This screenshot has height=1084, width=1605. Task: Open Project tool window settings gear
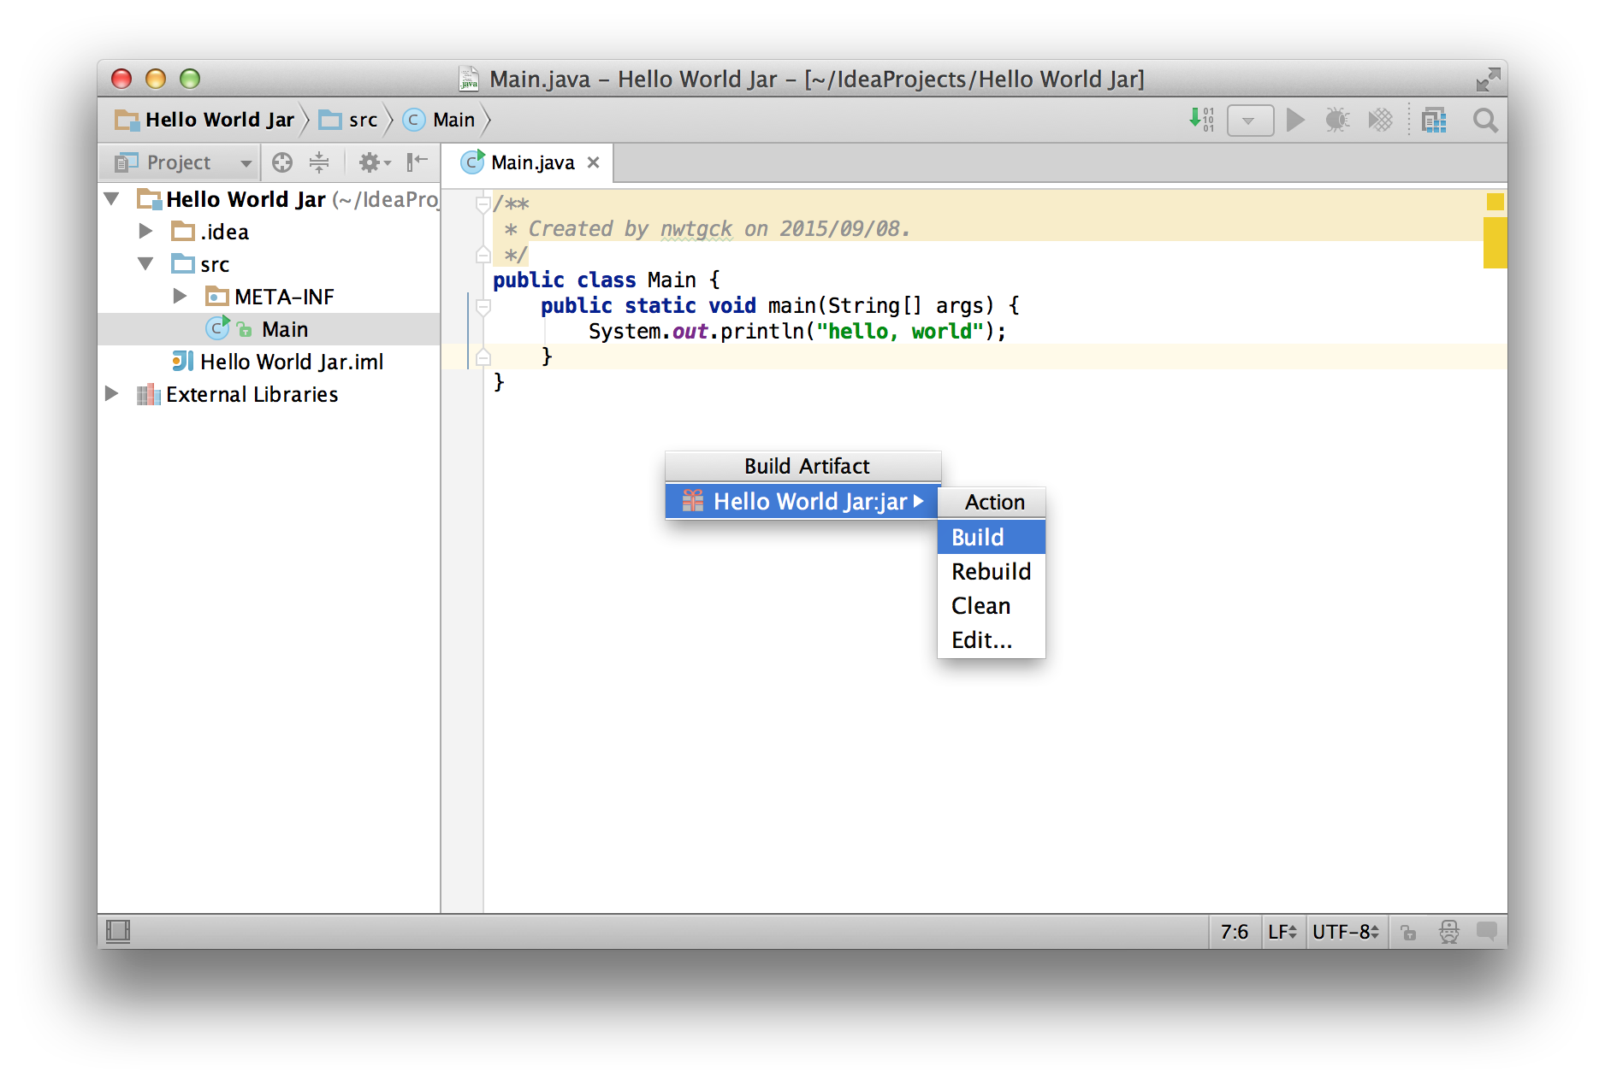click(370, 162)
